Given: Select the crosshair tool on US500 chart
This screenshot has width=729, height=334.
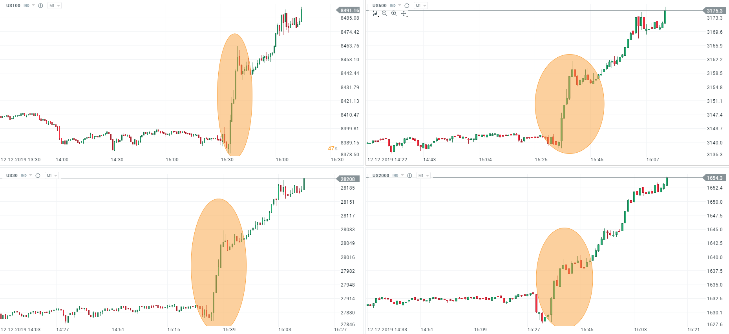Looking at the screenshot, I should [x=404, y=13].
